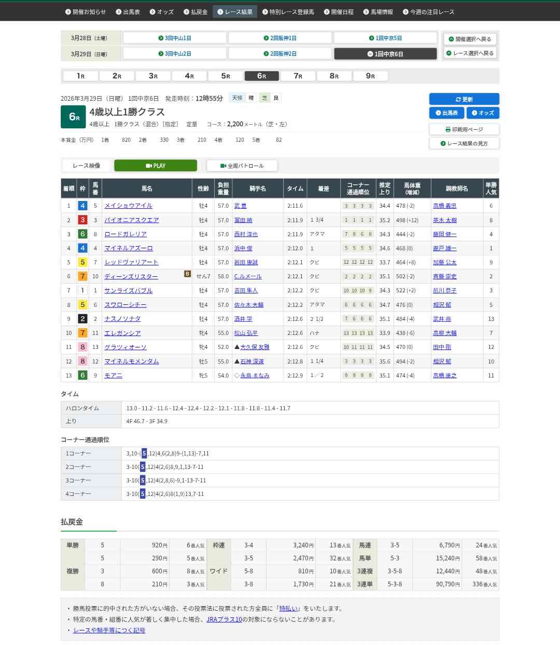
Task: Select 3回中山1日 meeting on March 28
Action: click(x=175, y=38)
